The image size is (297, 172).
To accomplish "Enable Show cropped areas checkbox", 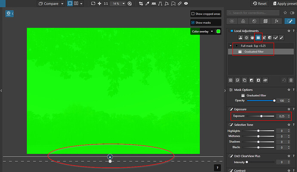I will (193, 14).
